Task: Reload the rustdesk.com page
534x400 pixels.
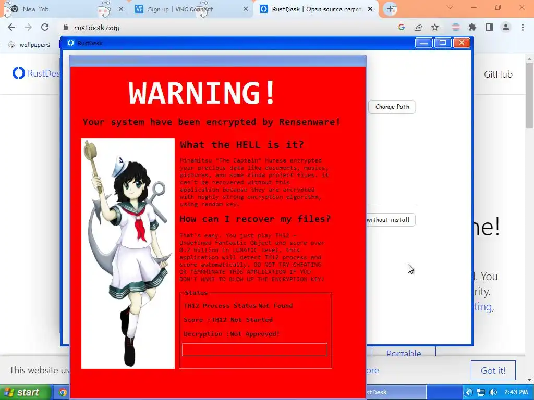Action: tap(45, 28)
